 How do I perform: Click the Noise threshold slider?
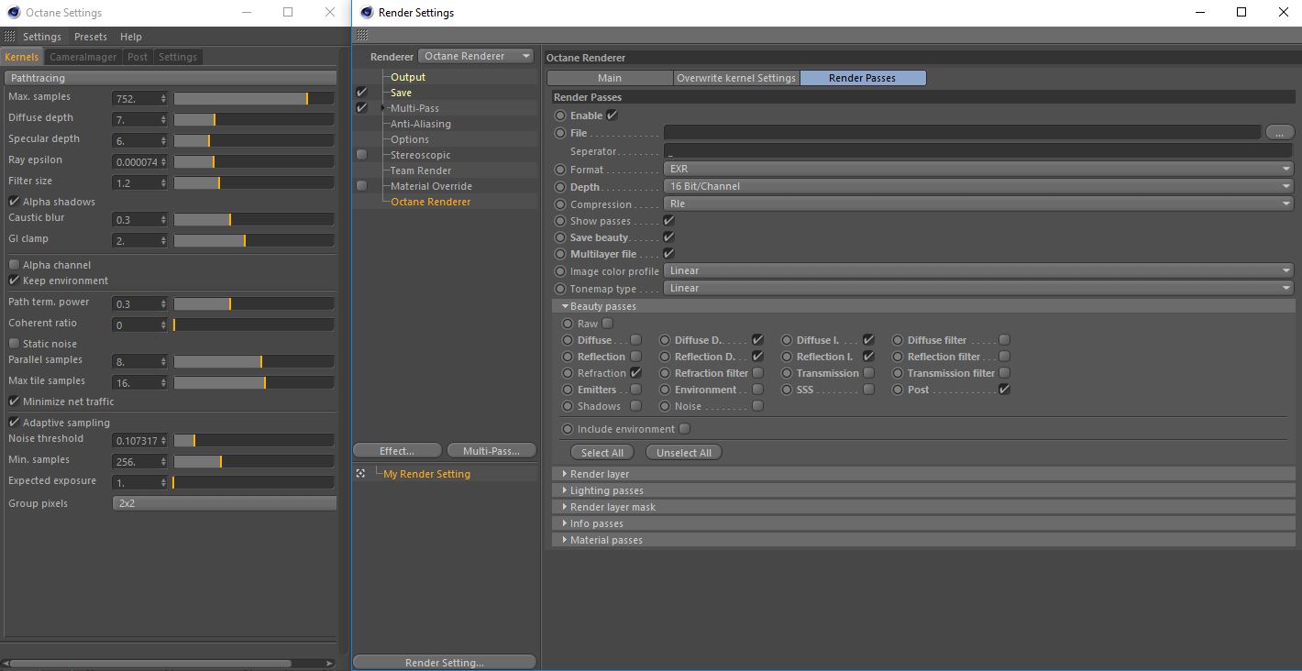click(x=254, y=441)
